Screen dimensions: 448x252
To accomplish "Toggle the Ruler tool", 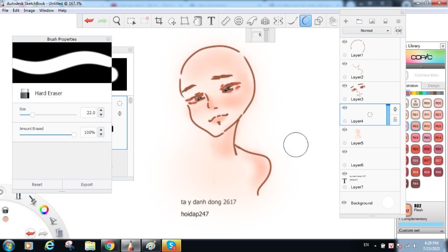I will tap(225, 21).
